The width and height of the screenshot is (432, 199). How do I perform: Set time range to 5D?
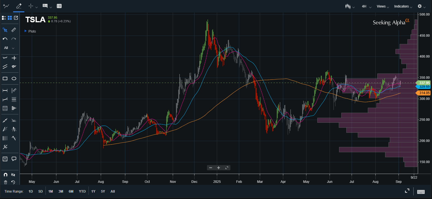(x=40, y=191)
